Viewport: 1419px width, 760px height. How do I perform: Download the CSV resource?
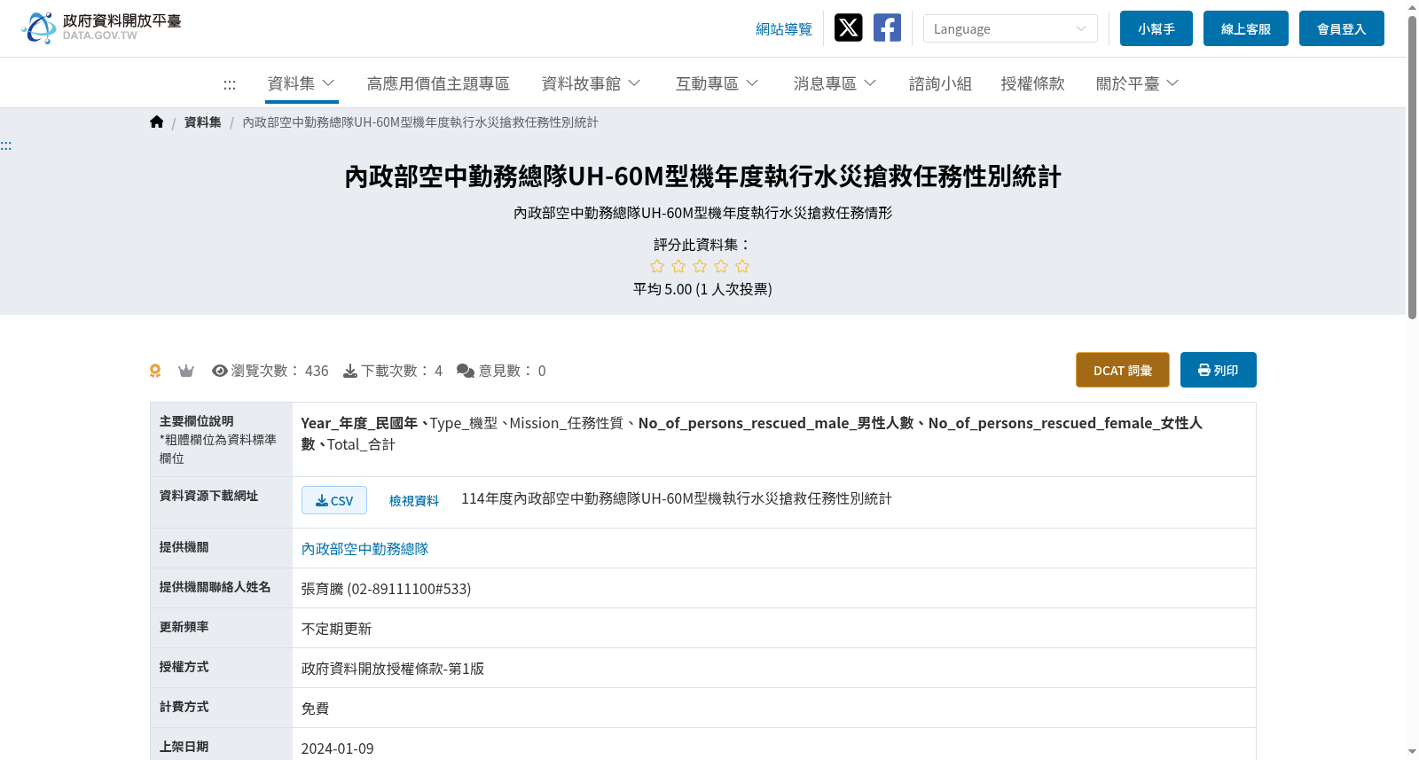[x=334, y=500]
